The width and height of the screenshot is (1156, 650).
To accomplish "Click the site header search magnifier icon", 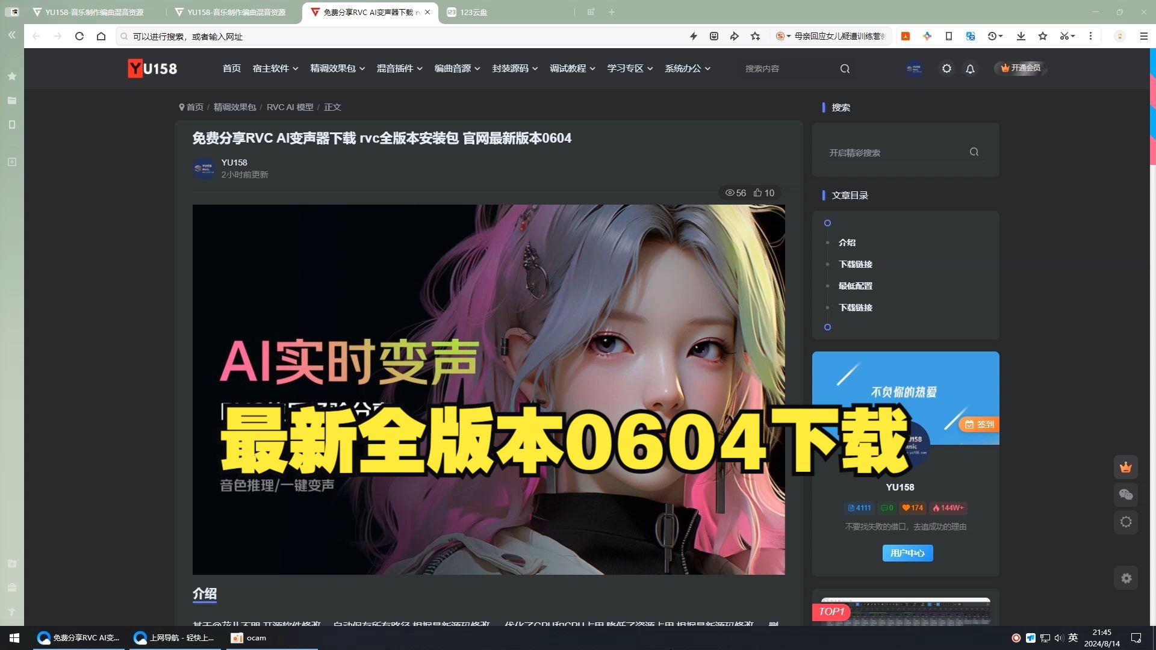I will [x=845, y=69].
